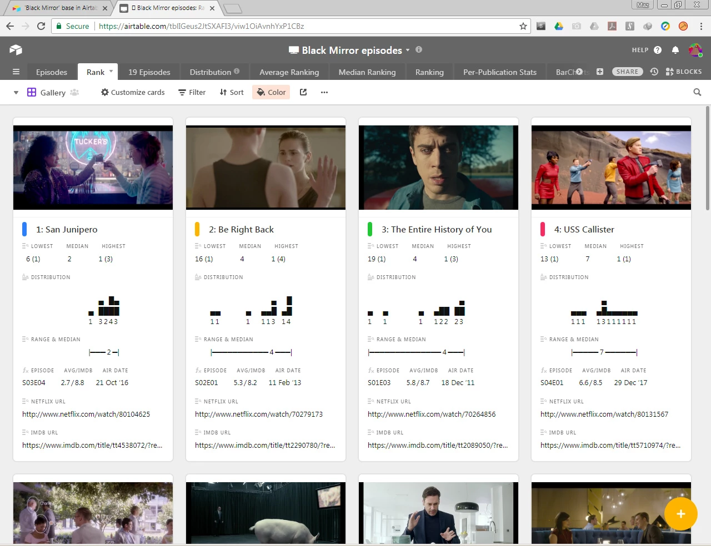This screenshot has width=711, height=546.
Task: Open the Filter menu
Action: [192, 92]
